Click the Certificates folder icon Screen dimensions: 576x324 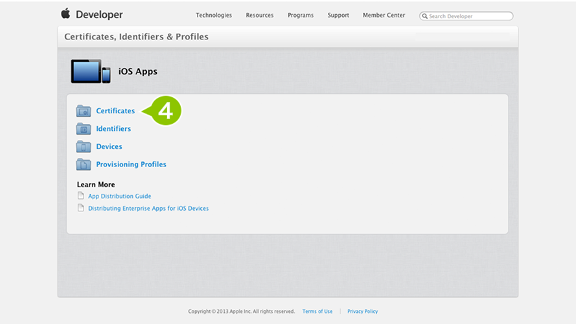84,111
